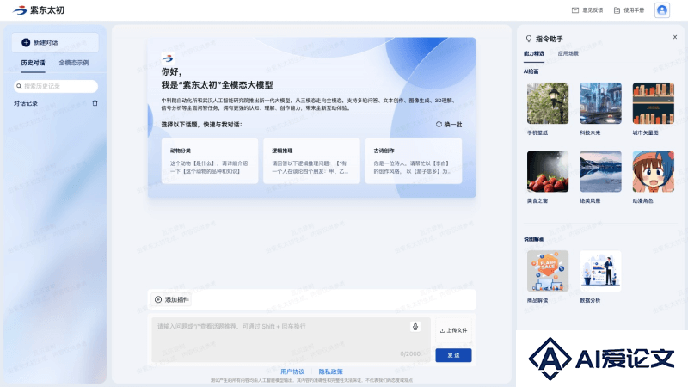Choose the 美食之窗 strawberry thumbnail
Screen dimensions: 688x387
pyautogui.click(x=548, y=171)
